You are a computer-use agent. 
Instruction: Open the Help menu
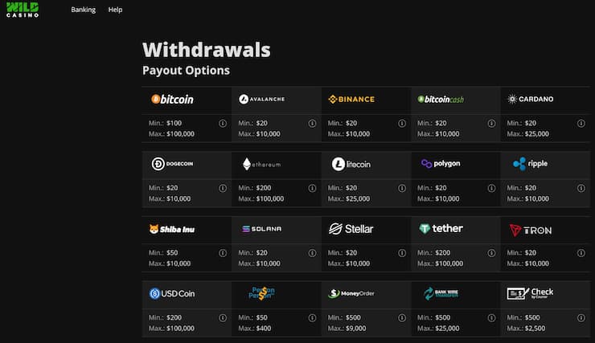(115, 10)
